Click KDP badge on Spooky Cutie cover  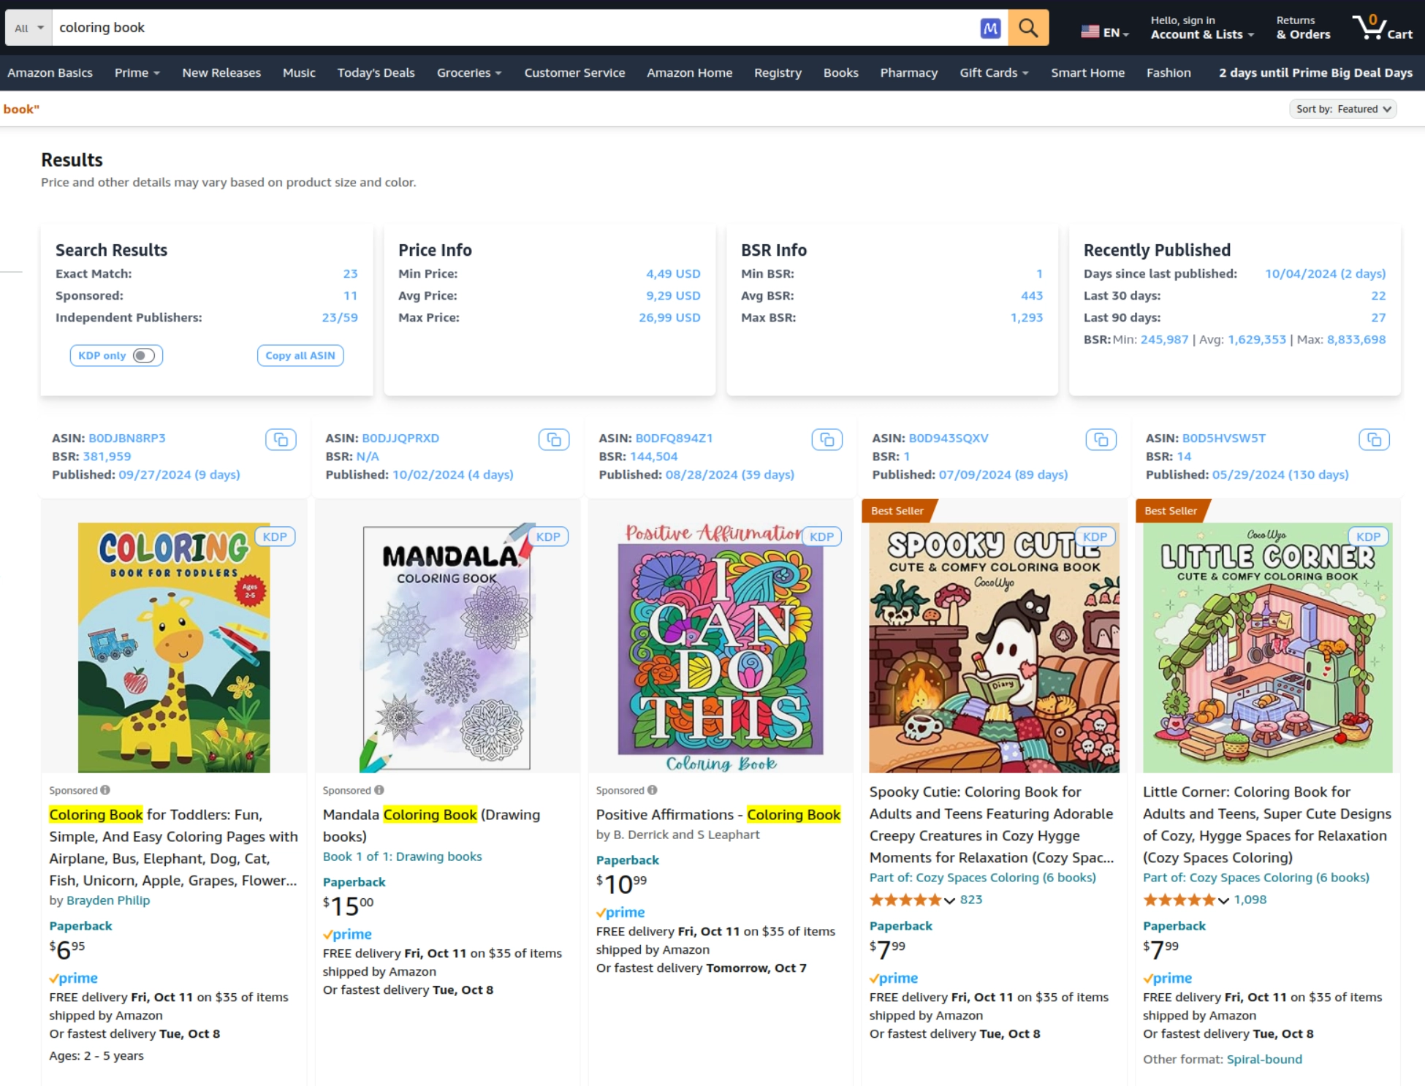pyautogui.click(x=1095, y=536)
